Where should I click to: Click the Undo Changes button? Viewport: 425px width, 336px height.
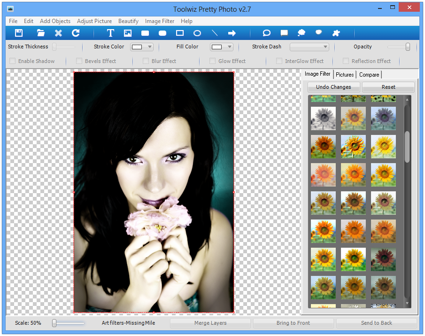pos(333,87)
